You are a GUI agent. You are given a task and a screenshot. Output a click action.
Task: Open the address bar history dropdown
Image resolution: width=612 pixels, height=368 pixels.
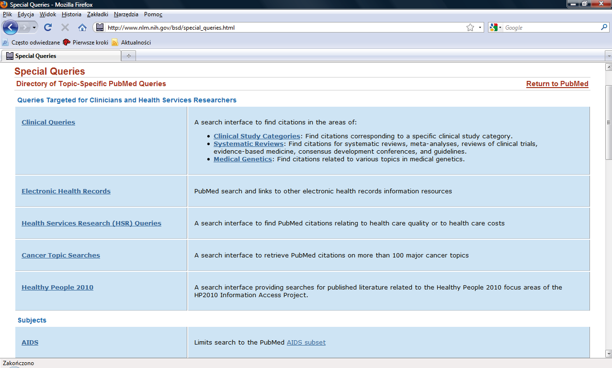tap(480, 27)
